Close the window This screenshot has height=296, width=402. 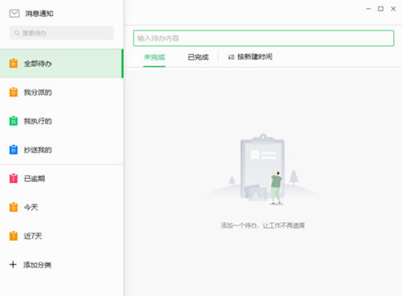[x=393, y=9]
